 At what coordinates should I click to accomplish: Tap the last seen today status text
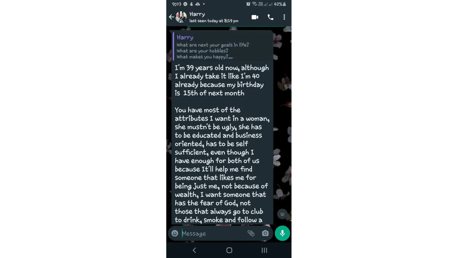(214, 21)
